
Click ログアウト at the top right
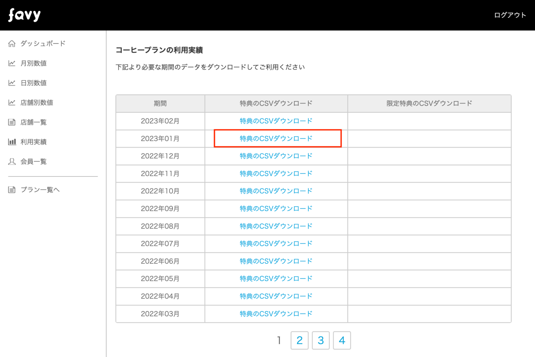click(510, 15)
